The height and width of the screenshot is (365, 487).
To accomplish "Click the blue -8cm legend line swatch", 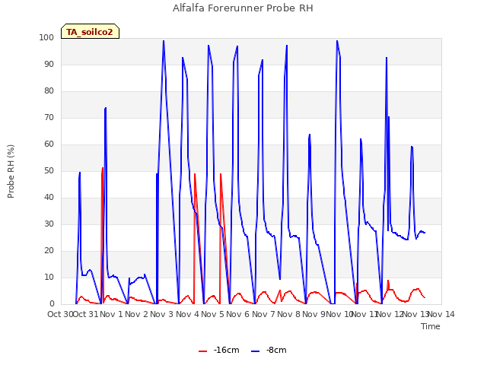I will click(x=256, y=351).
